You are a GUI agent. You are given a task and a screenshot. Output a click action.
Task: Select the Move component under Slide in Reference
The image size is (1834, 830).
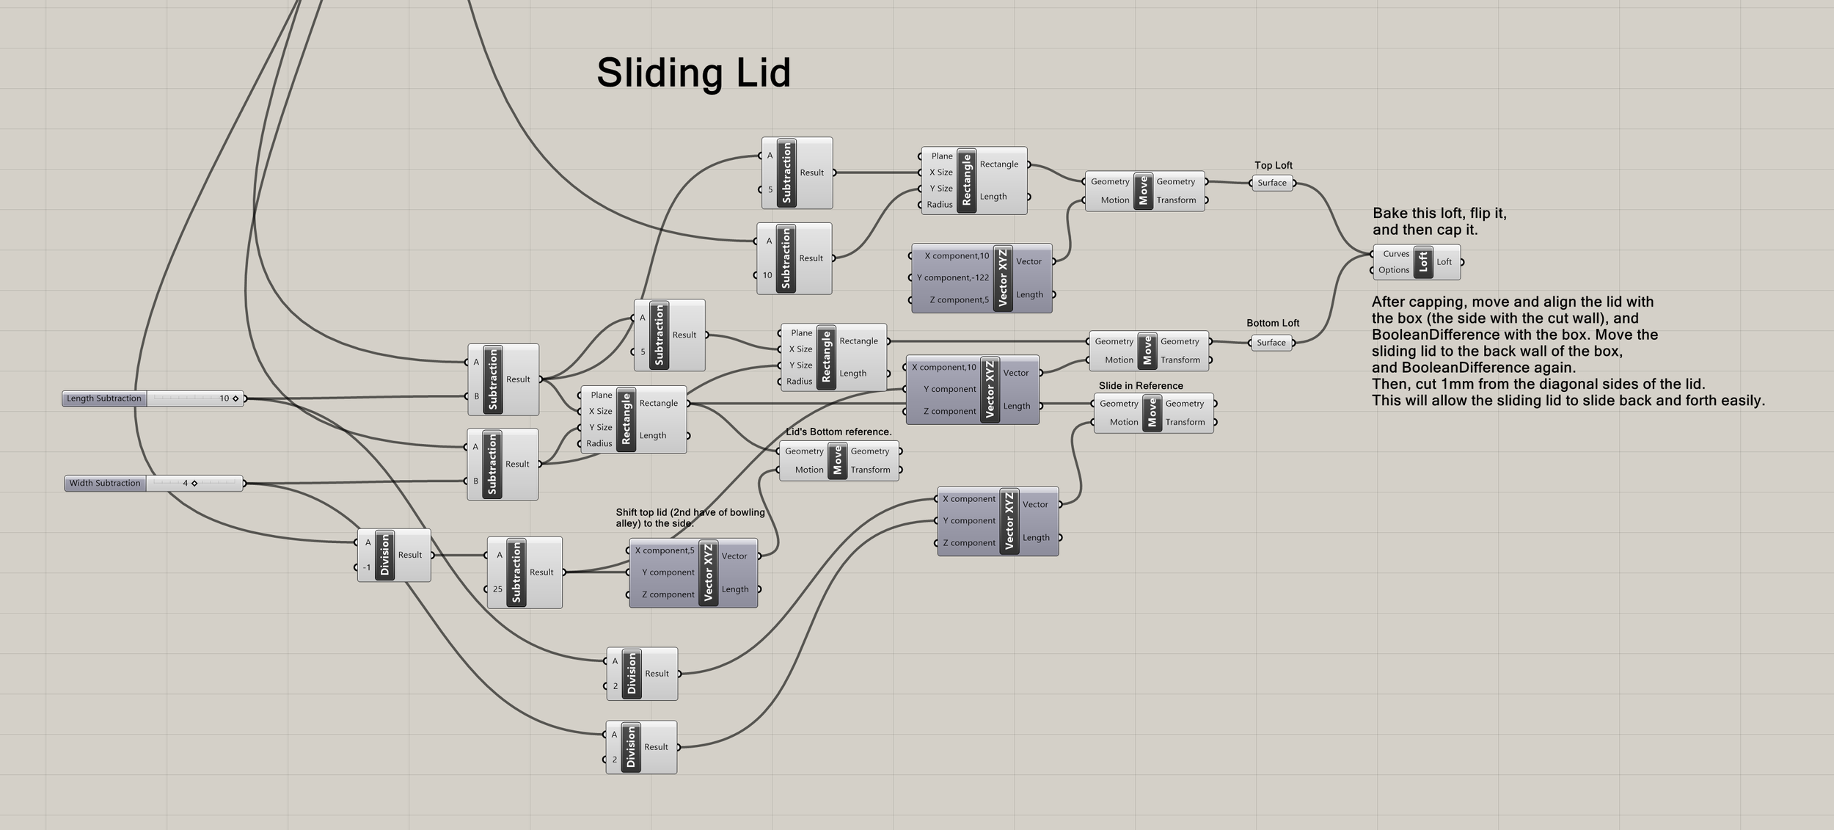coord(1152,413)
